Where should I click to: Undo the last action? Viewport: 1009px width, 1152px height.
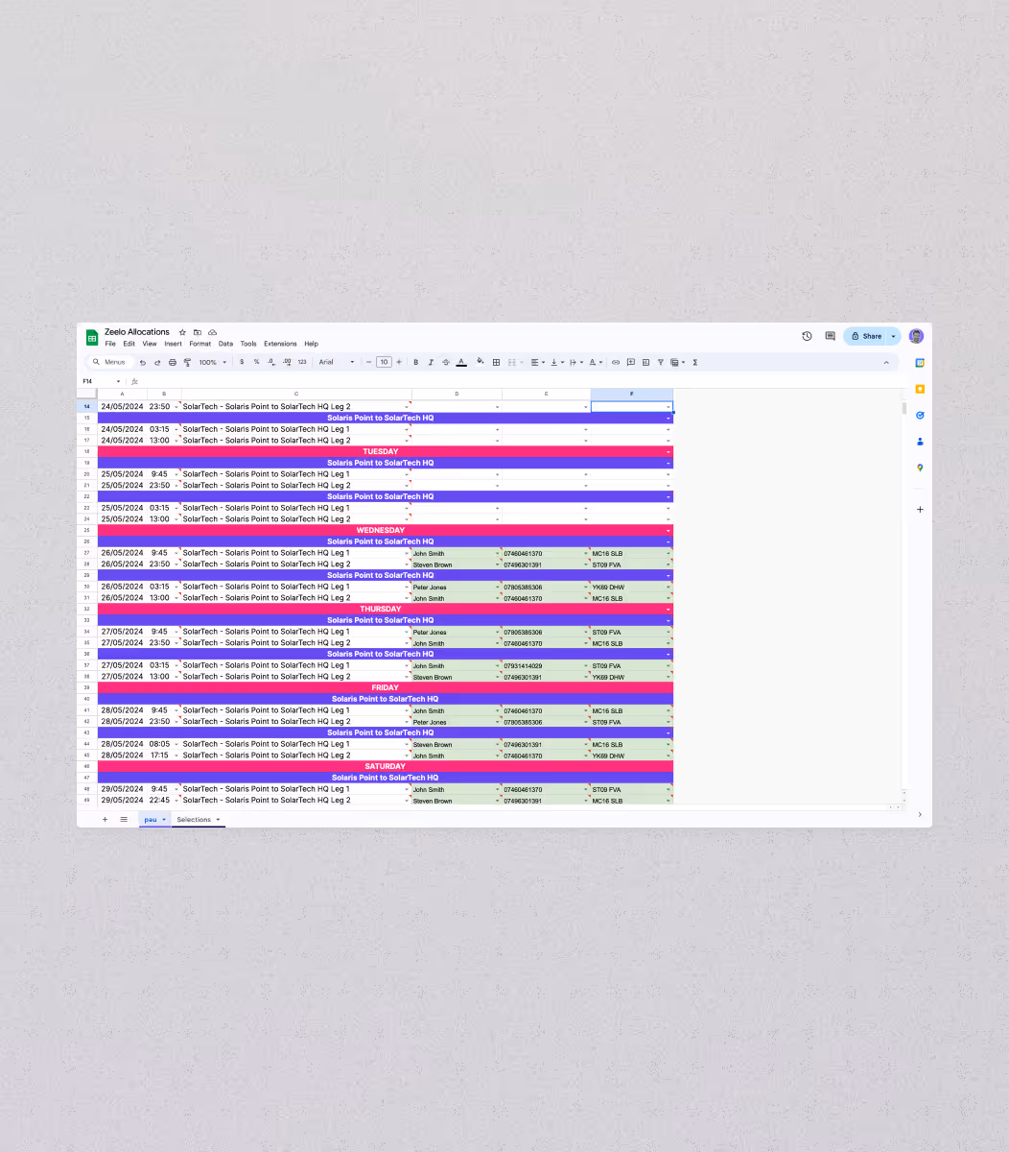coord(143,362)
